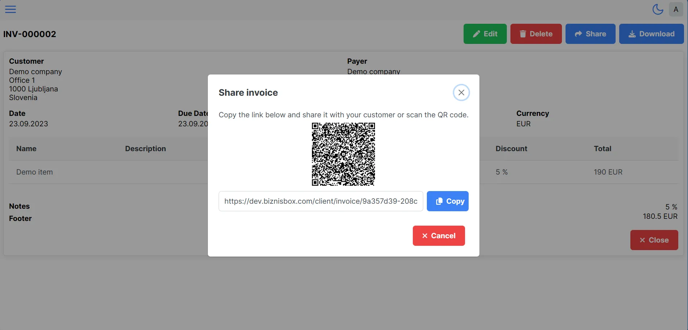Download the invoice
This screenshot has height=330, width=688.
tap(651, 33)
